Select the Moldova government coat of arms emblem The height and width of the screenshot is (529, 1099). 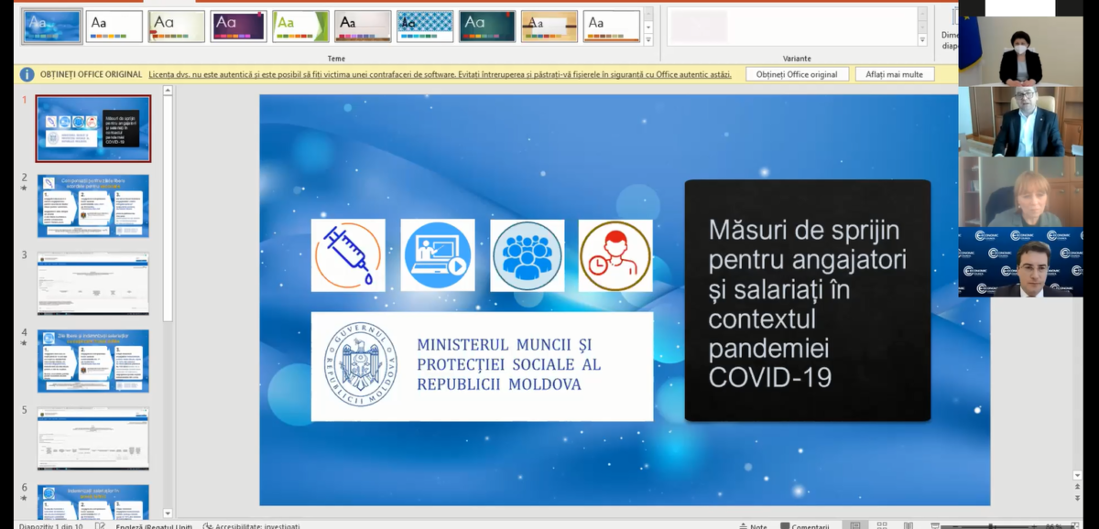pos(361,364)
